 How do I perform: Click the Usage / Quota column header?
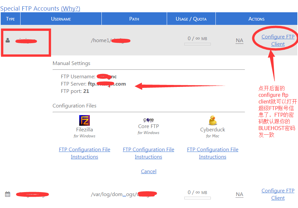(191, 19)
